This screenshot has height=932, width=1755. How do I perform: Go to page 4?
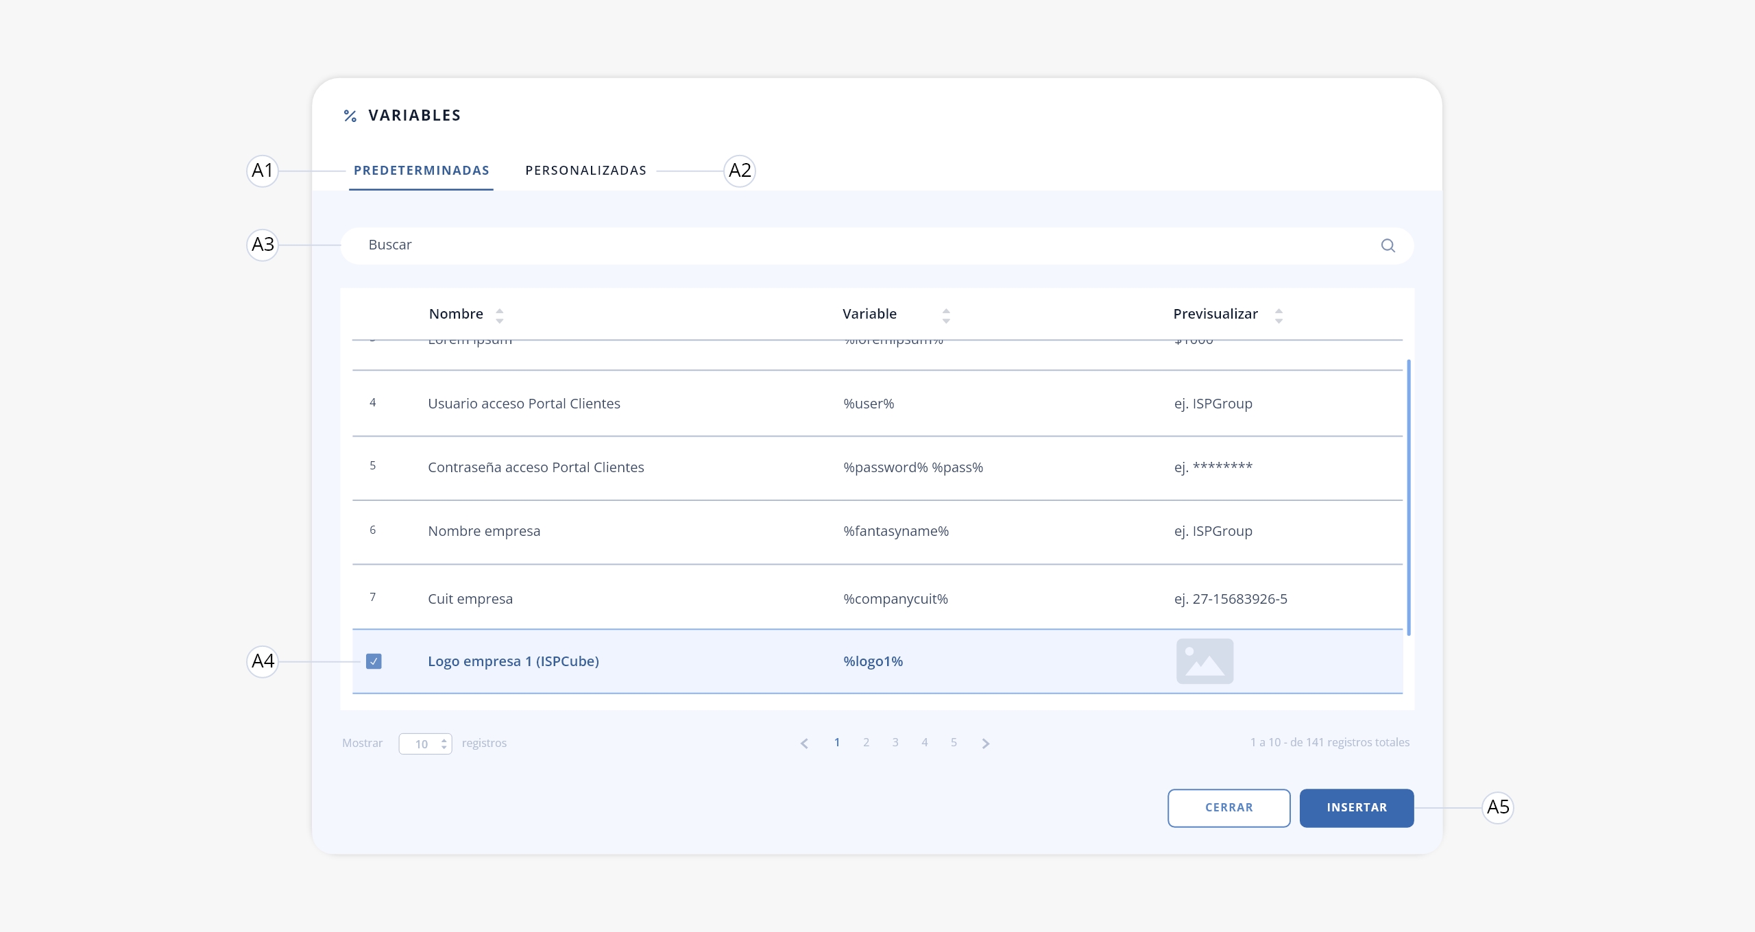click(925, 742)
